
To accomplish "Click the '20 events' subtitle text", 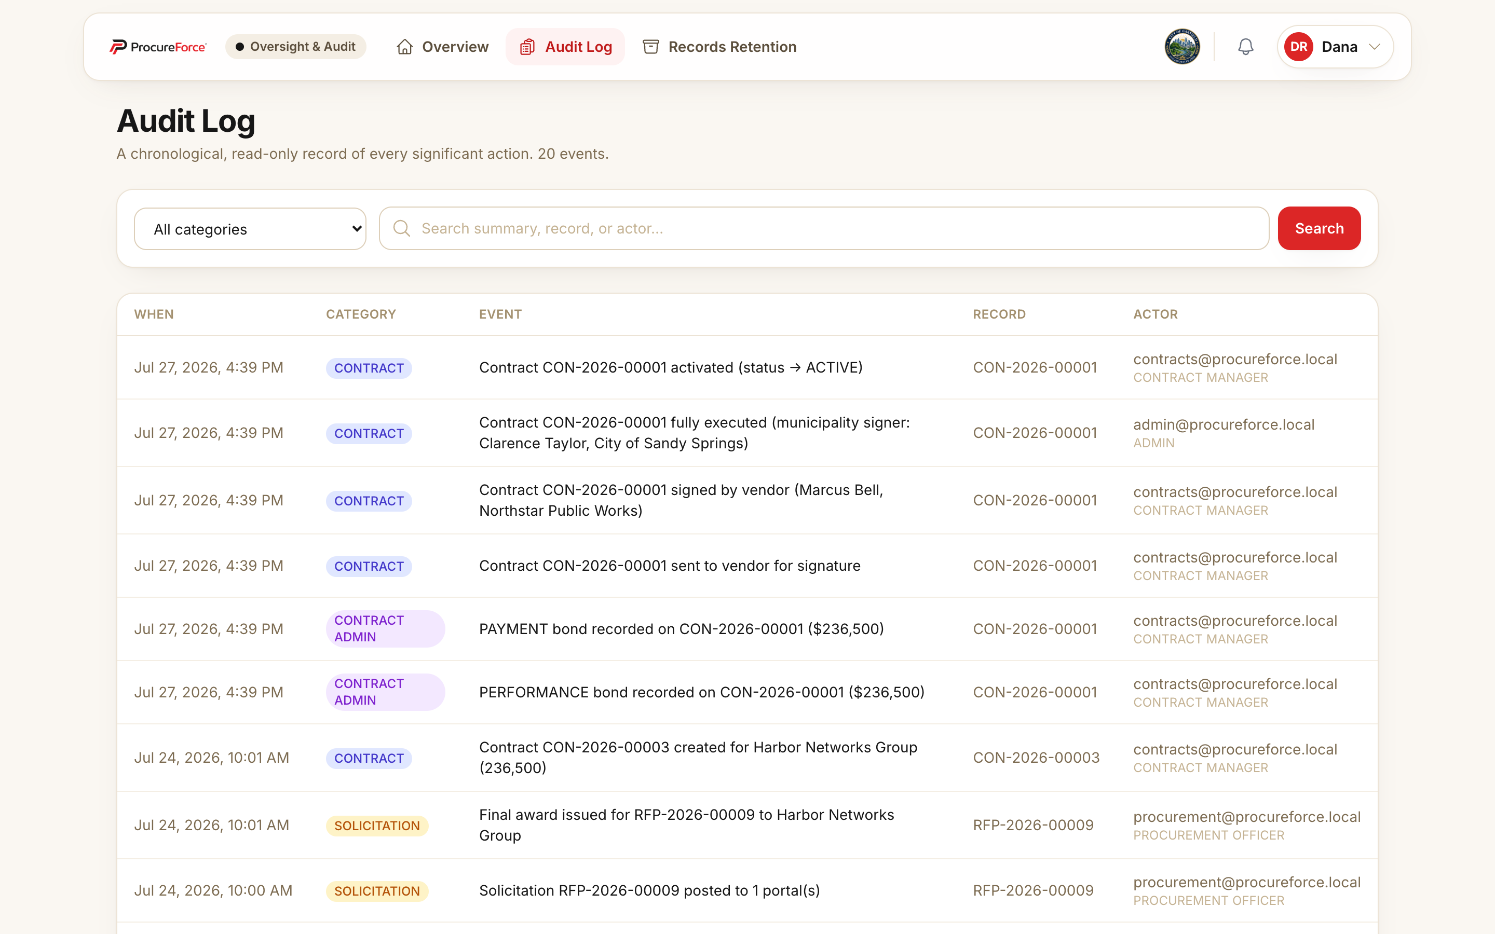I will click(x=573, y=154).
